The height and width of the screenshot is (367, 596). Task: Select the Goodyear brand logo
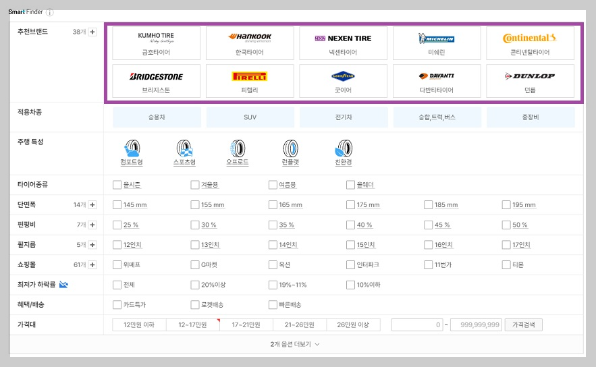tap(344, 76)
